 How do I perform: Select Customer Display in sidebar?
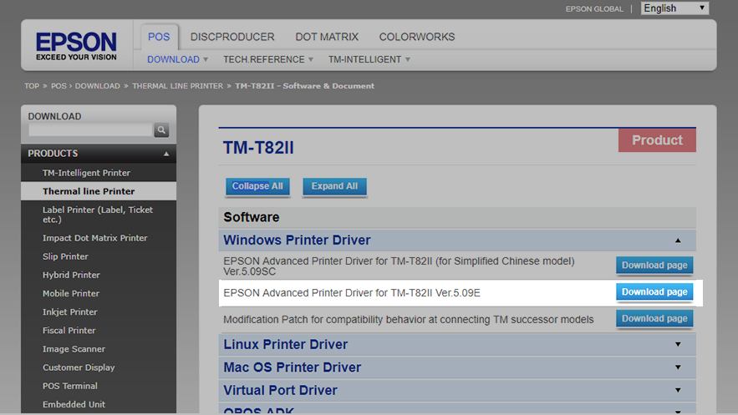click(79, 367)
